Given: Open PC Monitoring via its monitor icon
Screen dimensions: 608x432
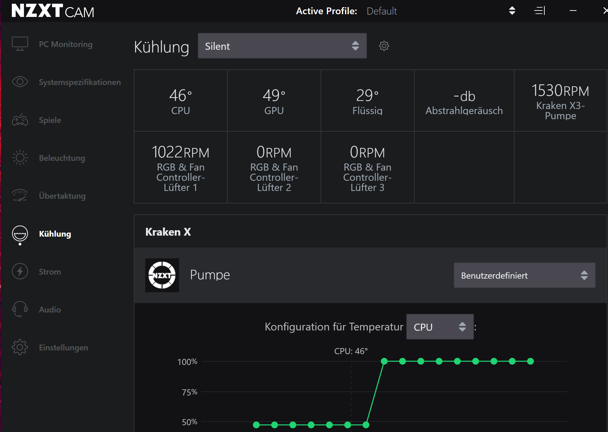Looking at the screenshot, I should [x=20, y=44].
